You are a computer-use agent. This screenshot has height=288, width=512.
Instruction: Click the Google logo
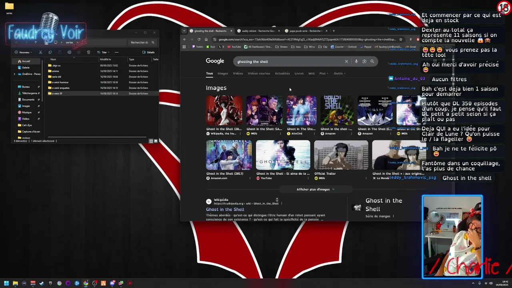tap(215, 61)
